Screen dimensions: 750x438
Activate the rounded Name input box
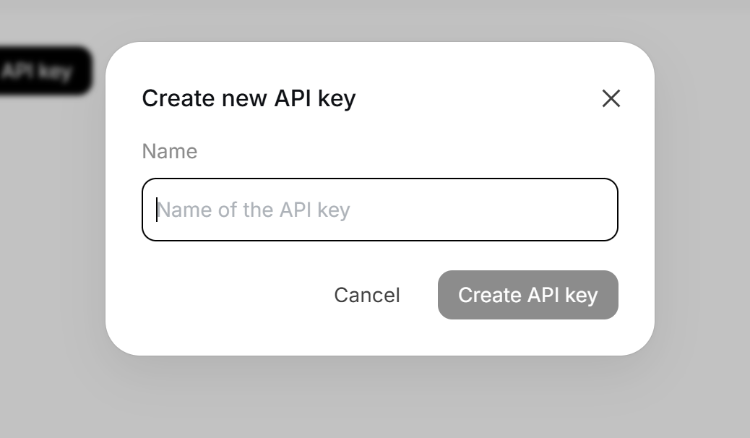380,210
